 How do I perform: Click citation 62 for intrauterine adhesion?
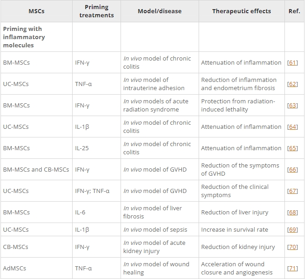[292, 84]
